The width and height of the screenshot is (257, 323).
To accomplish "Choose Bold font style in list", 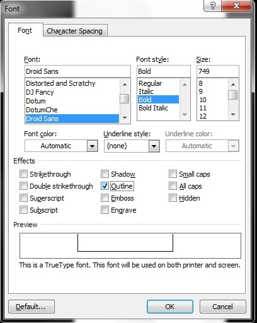I will click(158, 100).
